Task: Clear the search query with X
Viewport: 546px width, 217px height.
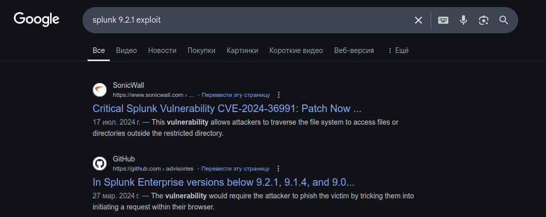Action: (x=418, y=20)
